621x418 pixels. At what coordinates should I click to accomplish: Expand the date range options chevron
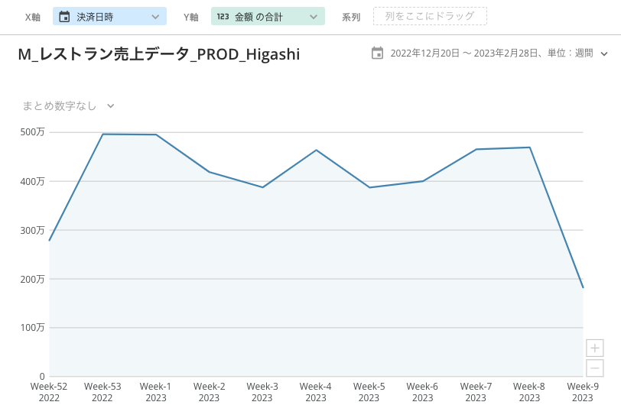pyautogui.click(x=604, y=53)
